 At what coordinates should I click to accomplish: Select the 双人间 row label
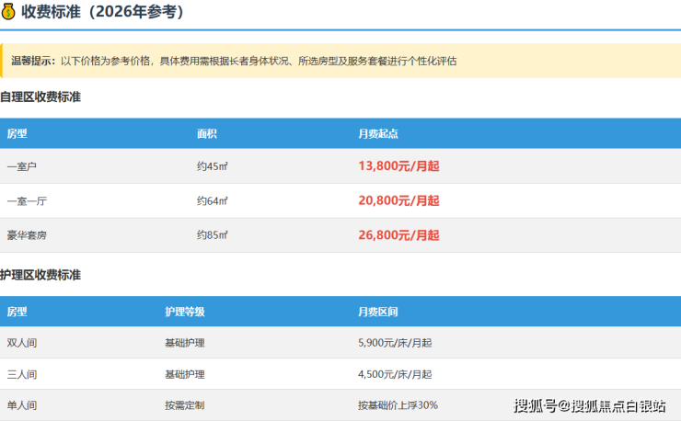pos(21,343)
